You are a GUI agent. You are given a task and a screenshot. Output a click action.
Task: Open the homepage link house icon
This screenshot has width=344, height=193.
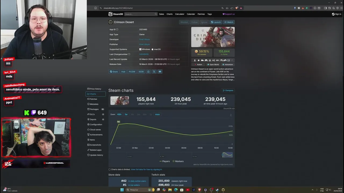[148, 72]
